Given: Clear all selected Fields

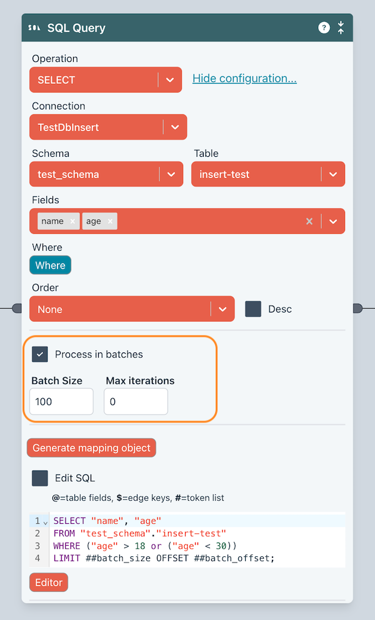Looking at the screenshot, I should pyautogui.click(x=309, y=221).
